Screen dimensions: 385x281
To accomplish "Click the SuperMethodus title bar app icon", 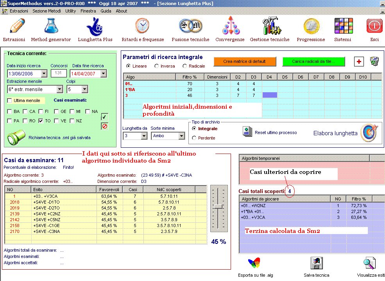I will pos(4,4).
